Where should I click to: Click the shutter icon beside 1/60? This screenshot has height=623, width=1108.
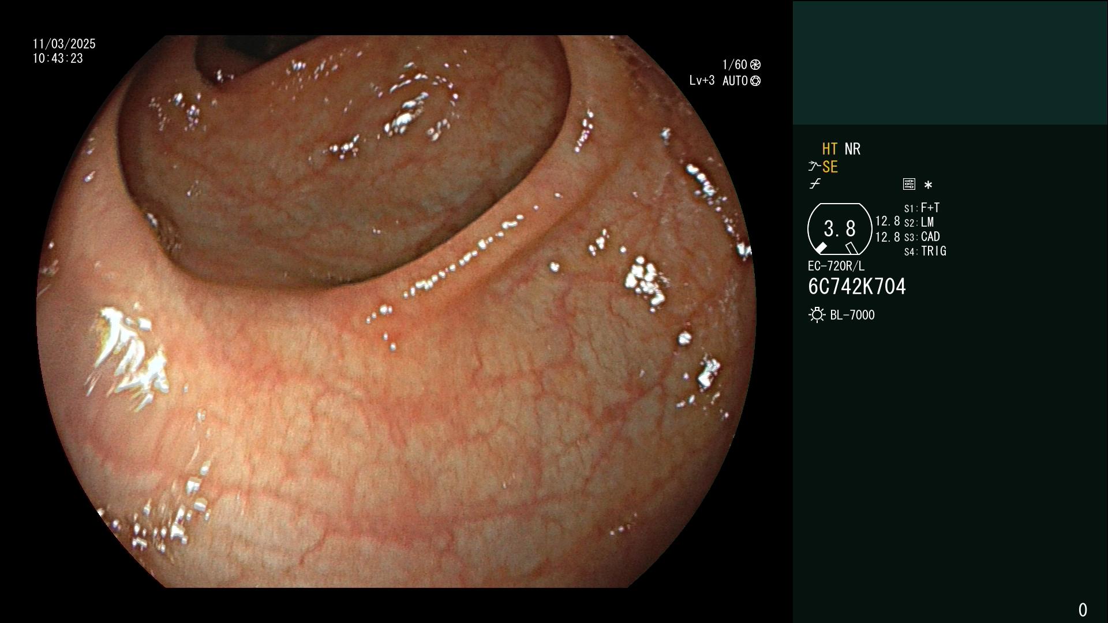click(755, 65)
